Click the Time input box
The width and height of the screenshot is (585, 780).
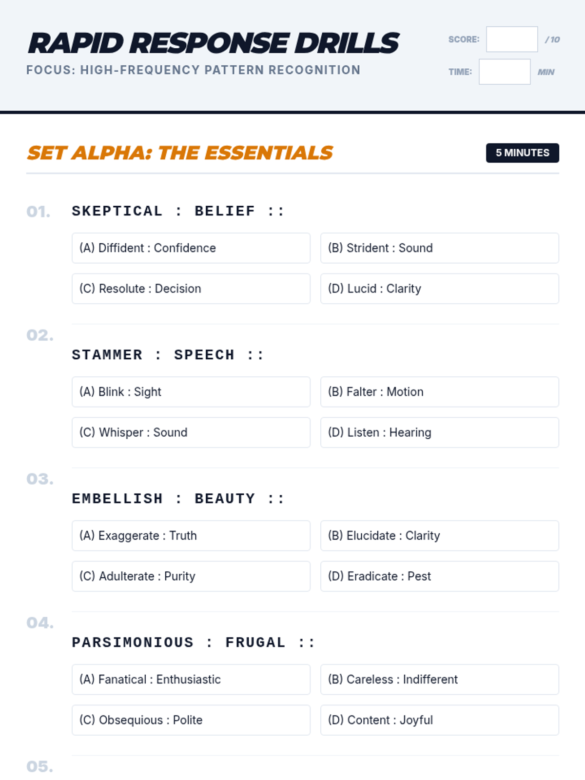(504, 72)
